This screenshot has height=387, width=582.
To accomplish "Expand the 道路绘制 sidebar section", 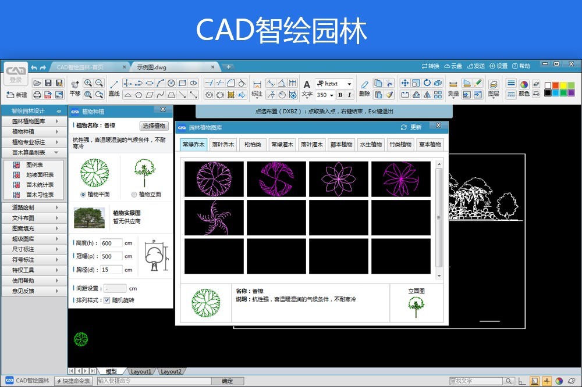I will coord(34,207).
